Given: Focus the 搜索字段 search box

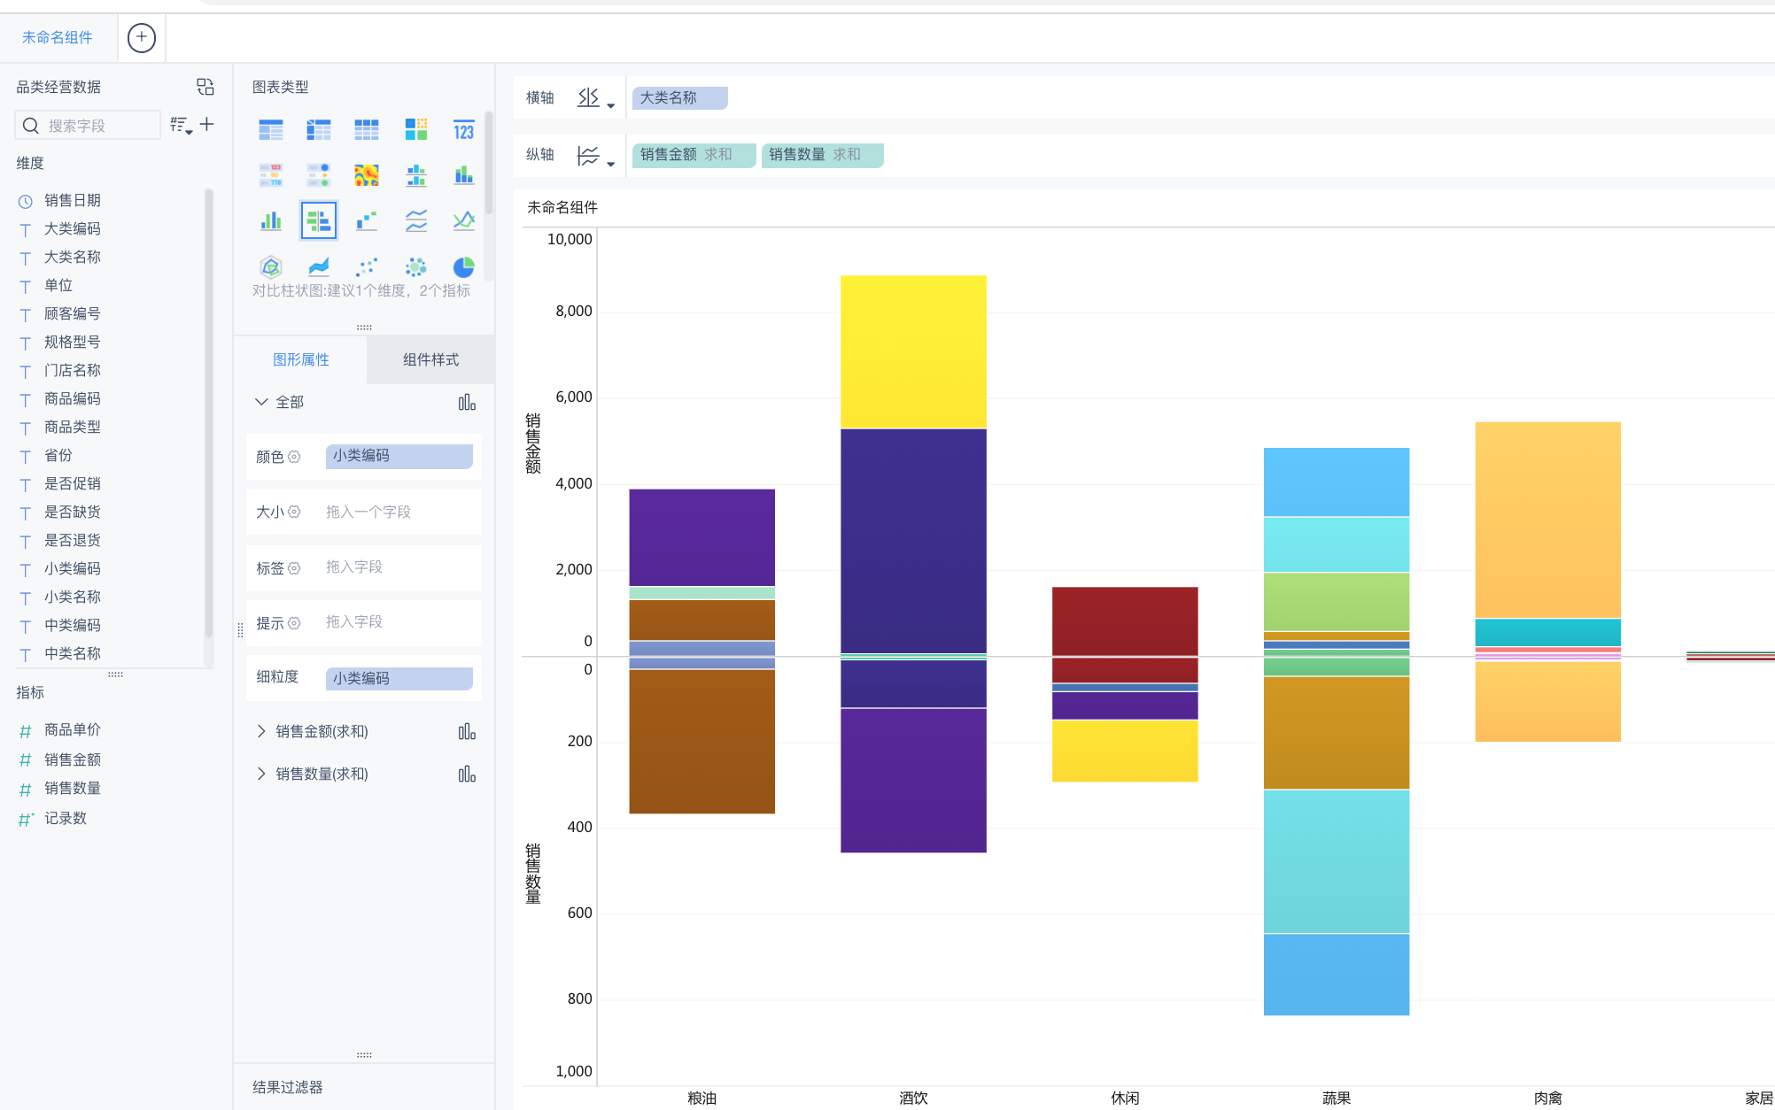Looking at the screenshot, I should (88, 126).
